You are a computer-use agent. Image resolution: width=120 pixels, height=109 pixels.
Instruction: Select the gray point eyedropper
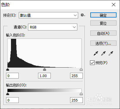[x=103, y=53]
